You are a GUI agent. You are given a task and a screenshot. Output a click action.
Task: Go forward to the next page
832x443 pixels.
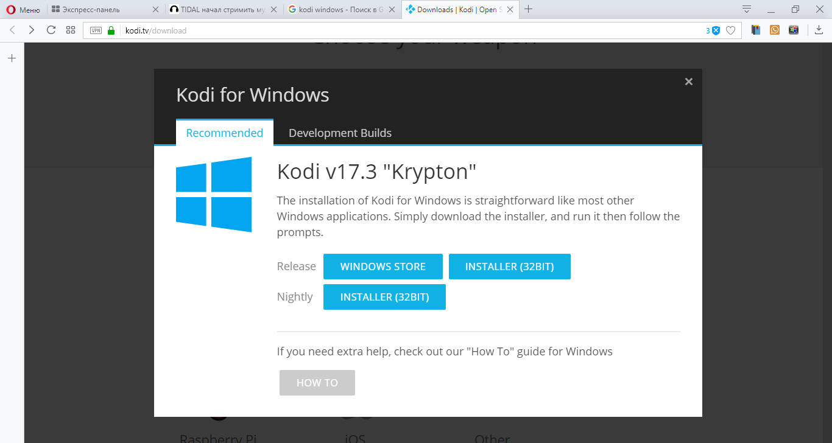(x=32, y=30)
